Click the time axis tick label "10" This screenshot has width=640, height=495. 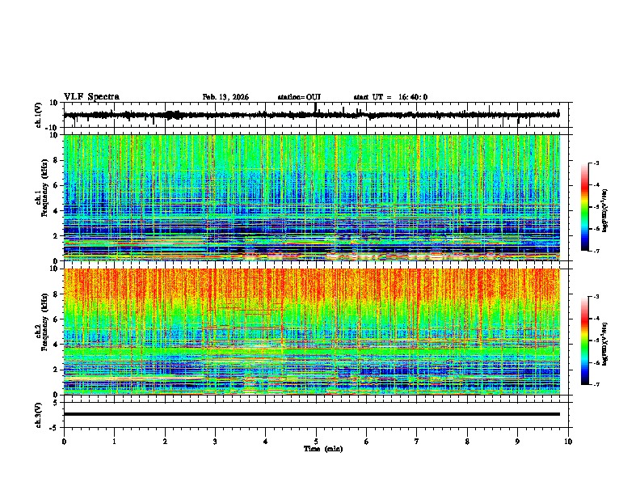click(568, 442)
